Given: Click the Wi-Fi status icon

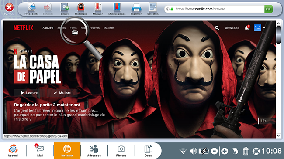Looking at the screenshot, I should (183, 151).
